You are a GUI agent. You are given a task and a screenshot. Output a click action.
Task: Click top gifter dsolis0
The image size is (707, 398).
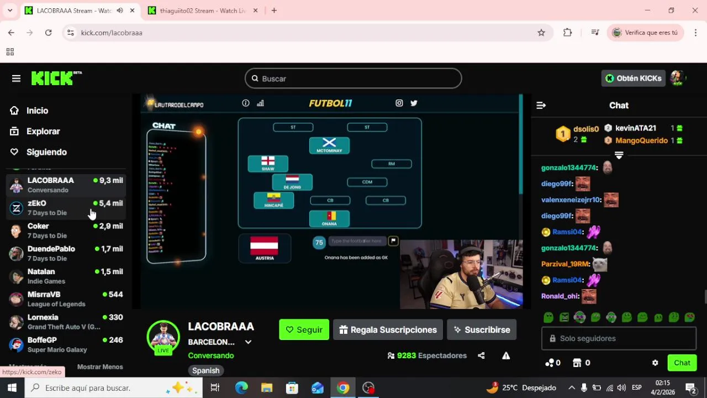coord(586,129)
